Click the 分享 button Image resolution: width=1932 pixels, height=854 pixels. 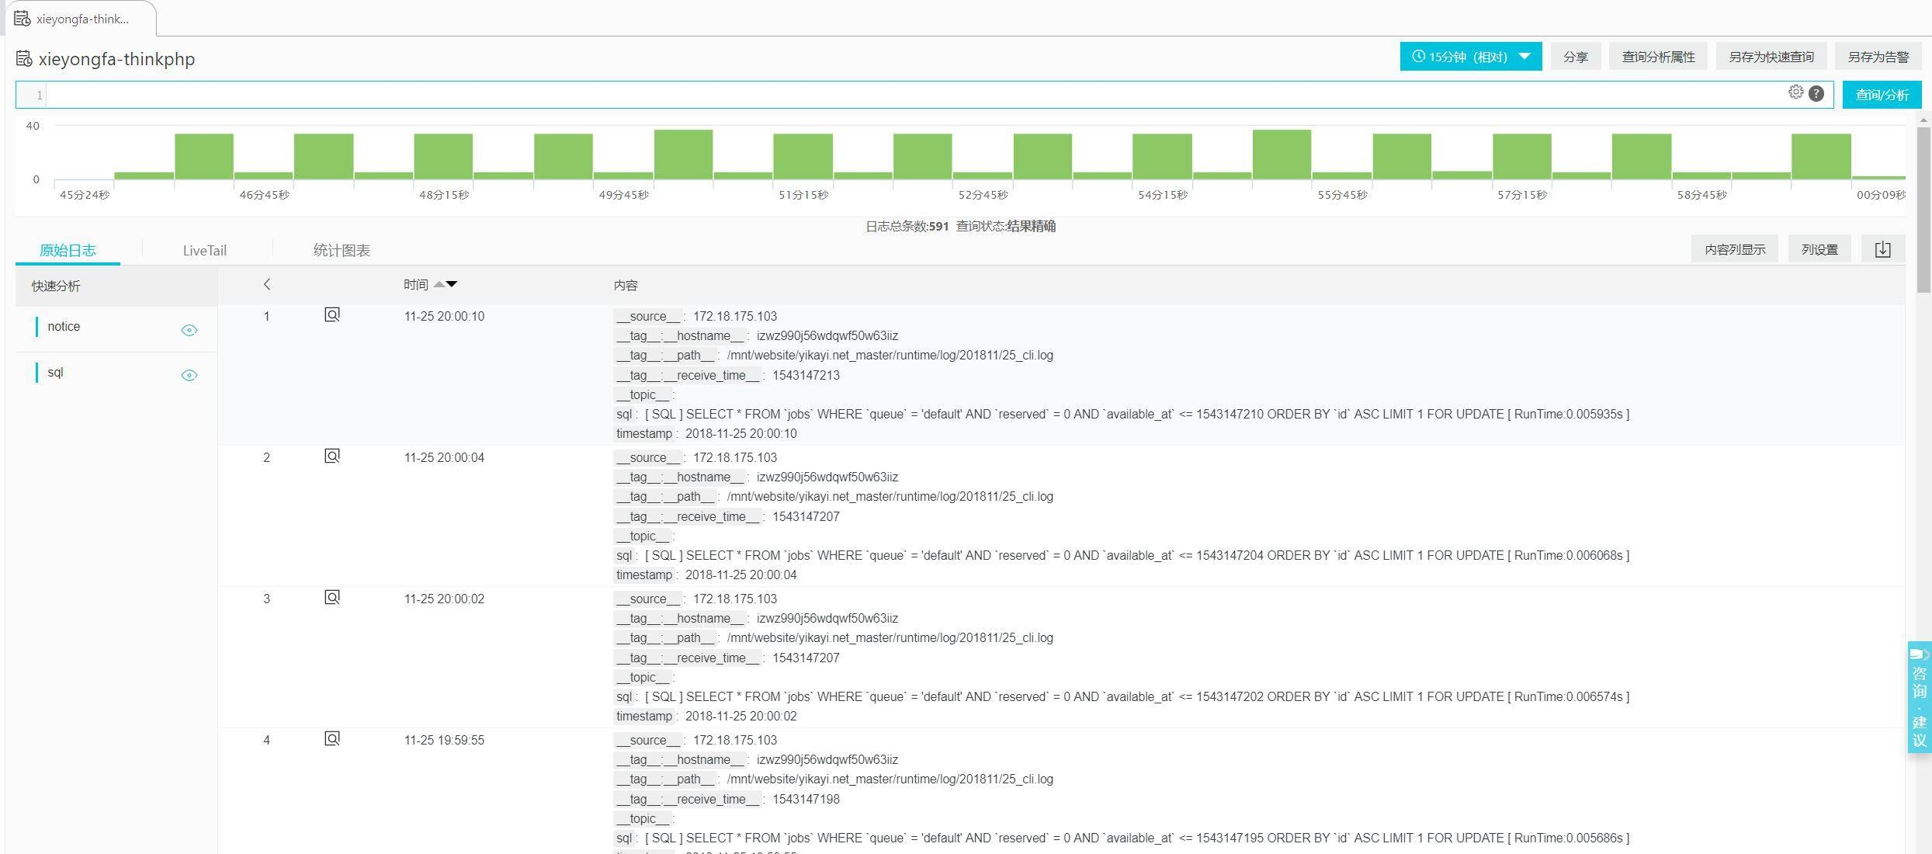tap(1575, 57)
